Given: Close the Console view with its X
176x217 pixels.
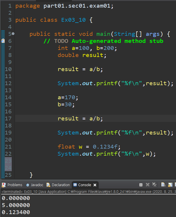Looking at the screenshot, I should [95, 185].
